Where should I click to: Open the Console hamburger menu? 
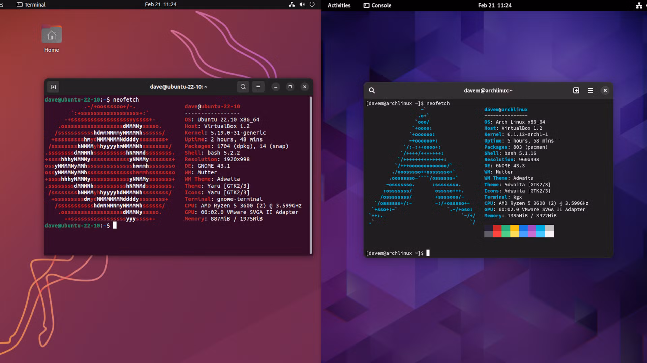click(x=590, y=90)
